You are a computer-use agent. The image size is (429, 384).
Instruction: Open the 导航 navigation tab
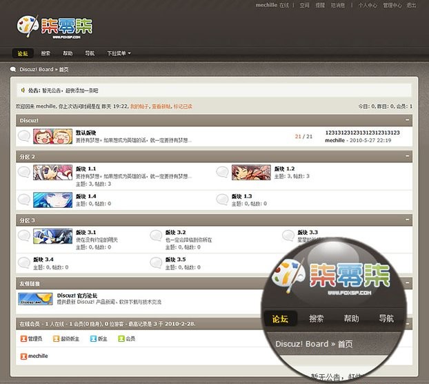(x=90, y=53)
